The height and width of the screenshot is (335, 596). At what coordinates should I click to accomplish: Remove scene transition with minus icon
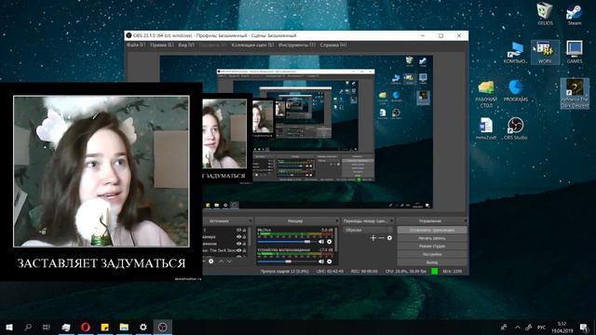[381, 238]
